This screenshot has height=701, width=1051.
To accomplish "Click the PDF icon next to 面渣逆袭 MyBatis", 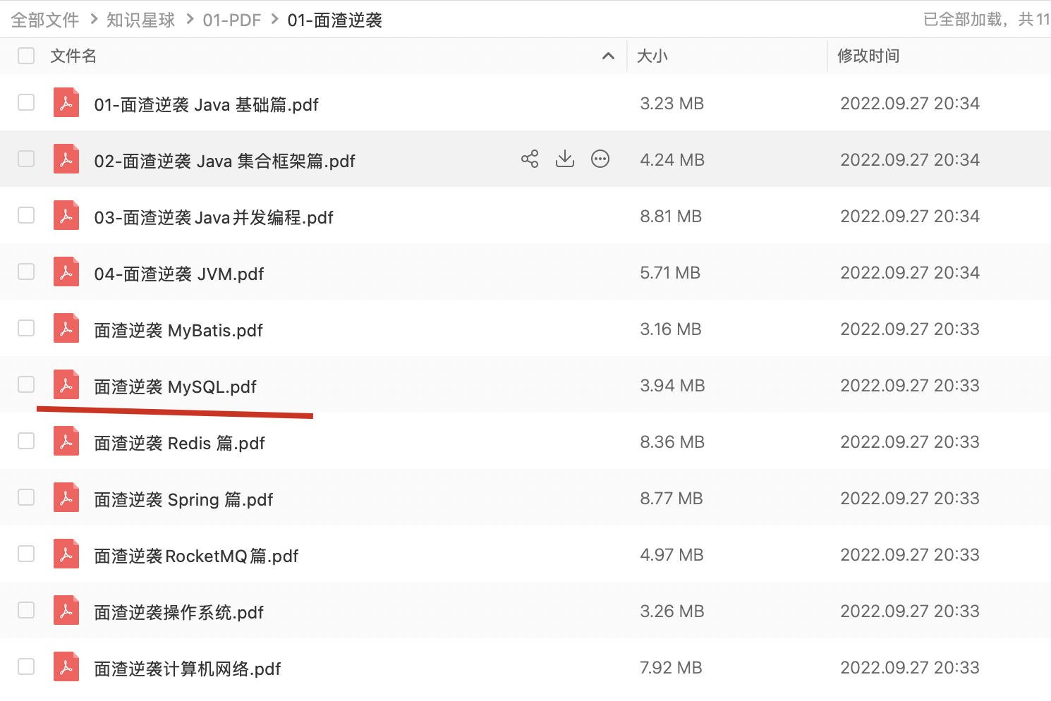I will (x=66, y=328).
